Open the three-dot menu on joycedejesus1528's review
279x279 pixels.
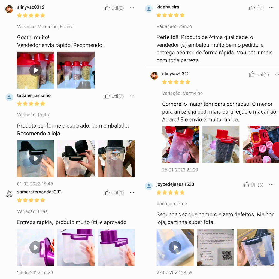coord(271,185)
